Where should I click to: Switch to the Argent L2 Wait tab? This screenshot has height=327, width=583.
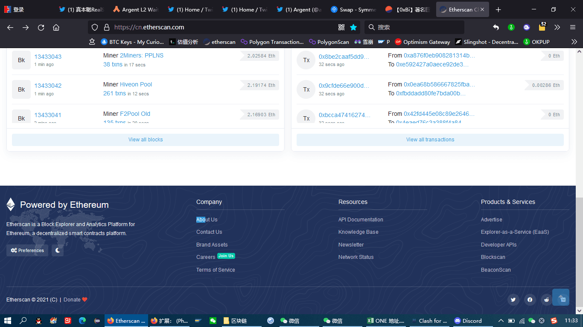(135, 9)
